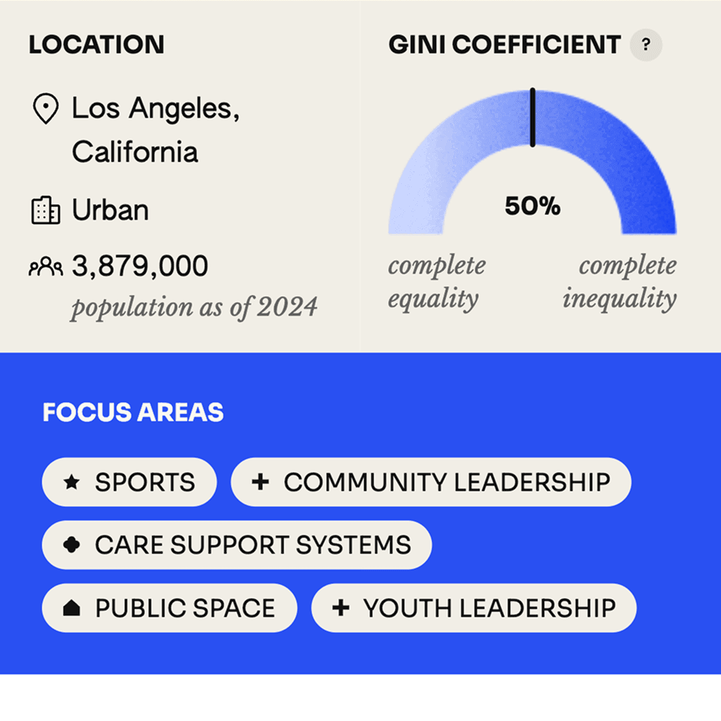Click the Focus Areas heading
This screenshot has width=721, height=721.
(133, 412)
